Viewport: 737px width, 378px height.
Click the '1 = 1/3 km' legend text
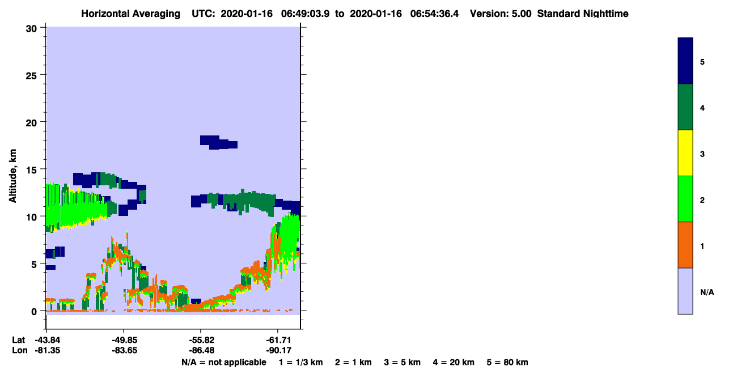[300, 363]
